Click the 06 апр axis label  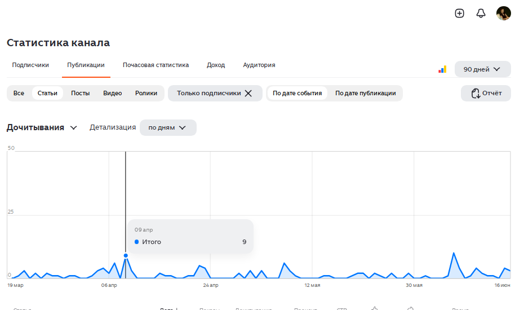pyautogui.click(x=109, y=285)
